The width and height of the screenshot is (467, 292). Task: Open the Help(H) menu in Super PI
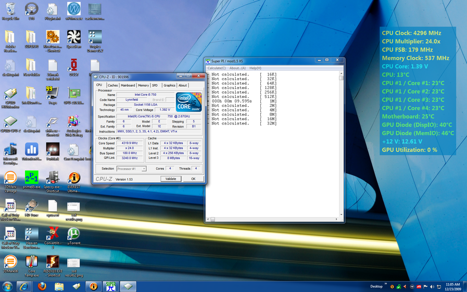255,68
